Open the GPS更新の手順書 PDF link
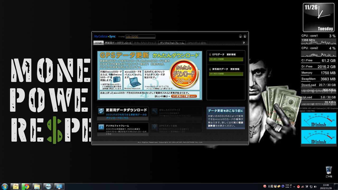The width and height of the screenshot is (338, 190). 184,96
